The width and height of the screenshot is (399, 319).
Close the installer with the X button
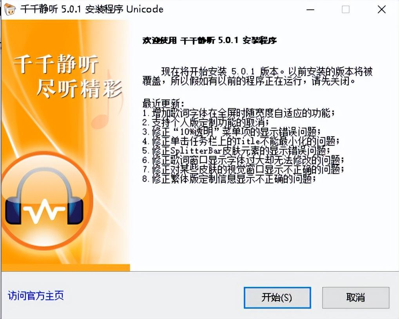381,10
